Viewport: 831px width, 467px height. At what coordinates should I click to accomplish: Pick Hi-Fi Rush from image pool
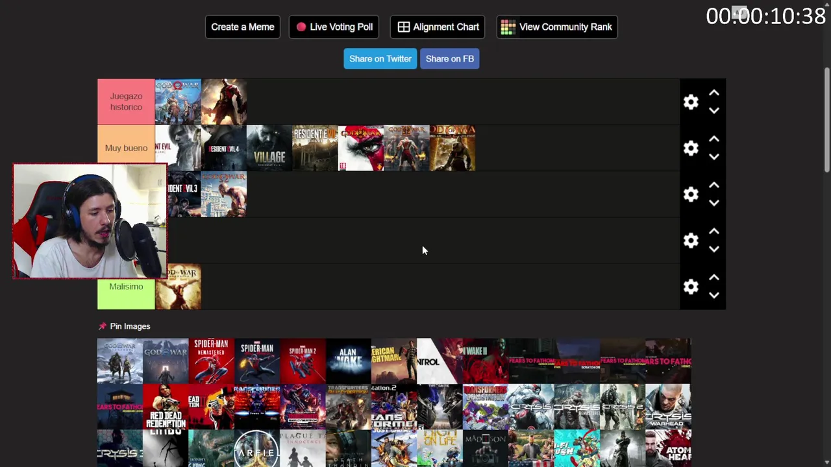(577, 449)
